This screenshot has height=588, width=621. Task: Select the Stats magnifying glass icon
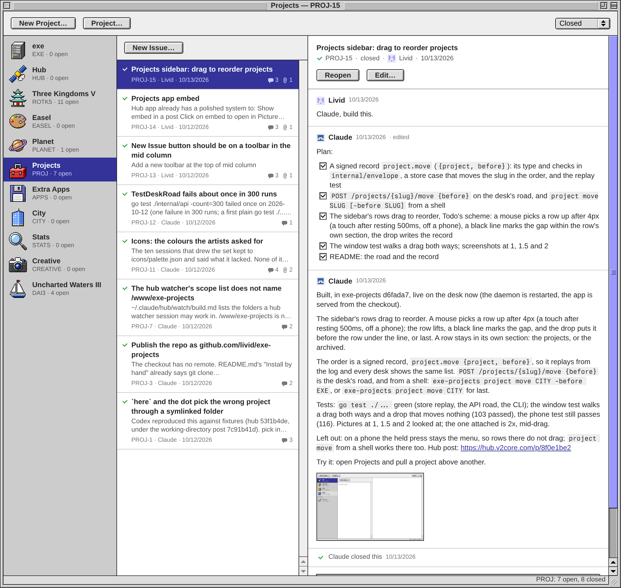point(18,241)
